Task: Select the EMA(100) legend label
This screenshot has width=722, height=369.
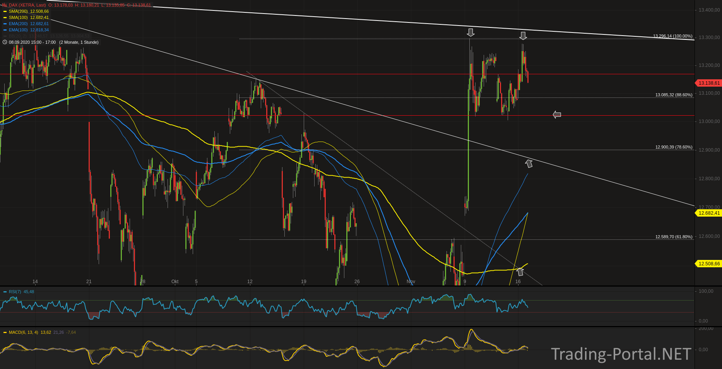Action: 18,30
